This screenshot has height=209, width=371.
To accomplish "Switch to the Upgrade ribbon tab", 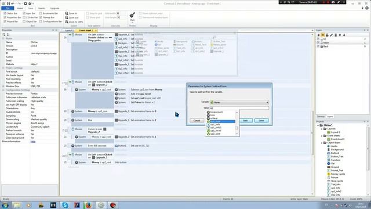I will pos(54,8).
